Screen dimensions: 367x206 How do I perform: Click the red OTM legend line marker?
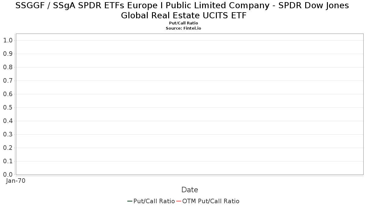tap(179, 201)
